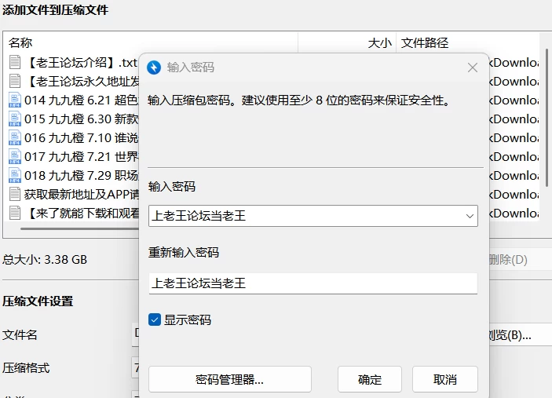Click the 总大小: 3.38 GB label
The height and width of the screenshot is (398, 552).
tap(45, 260)
